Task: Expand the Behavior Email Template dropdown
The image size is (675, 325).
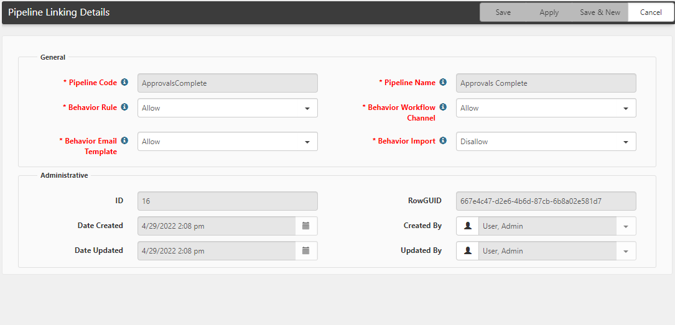Action: pyautogui.click(x=307, y=142)
